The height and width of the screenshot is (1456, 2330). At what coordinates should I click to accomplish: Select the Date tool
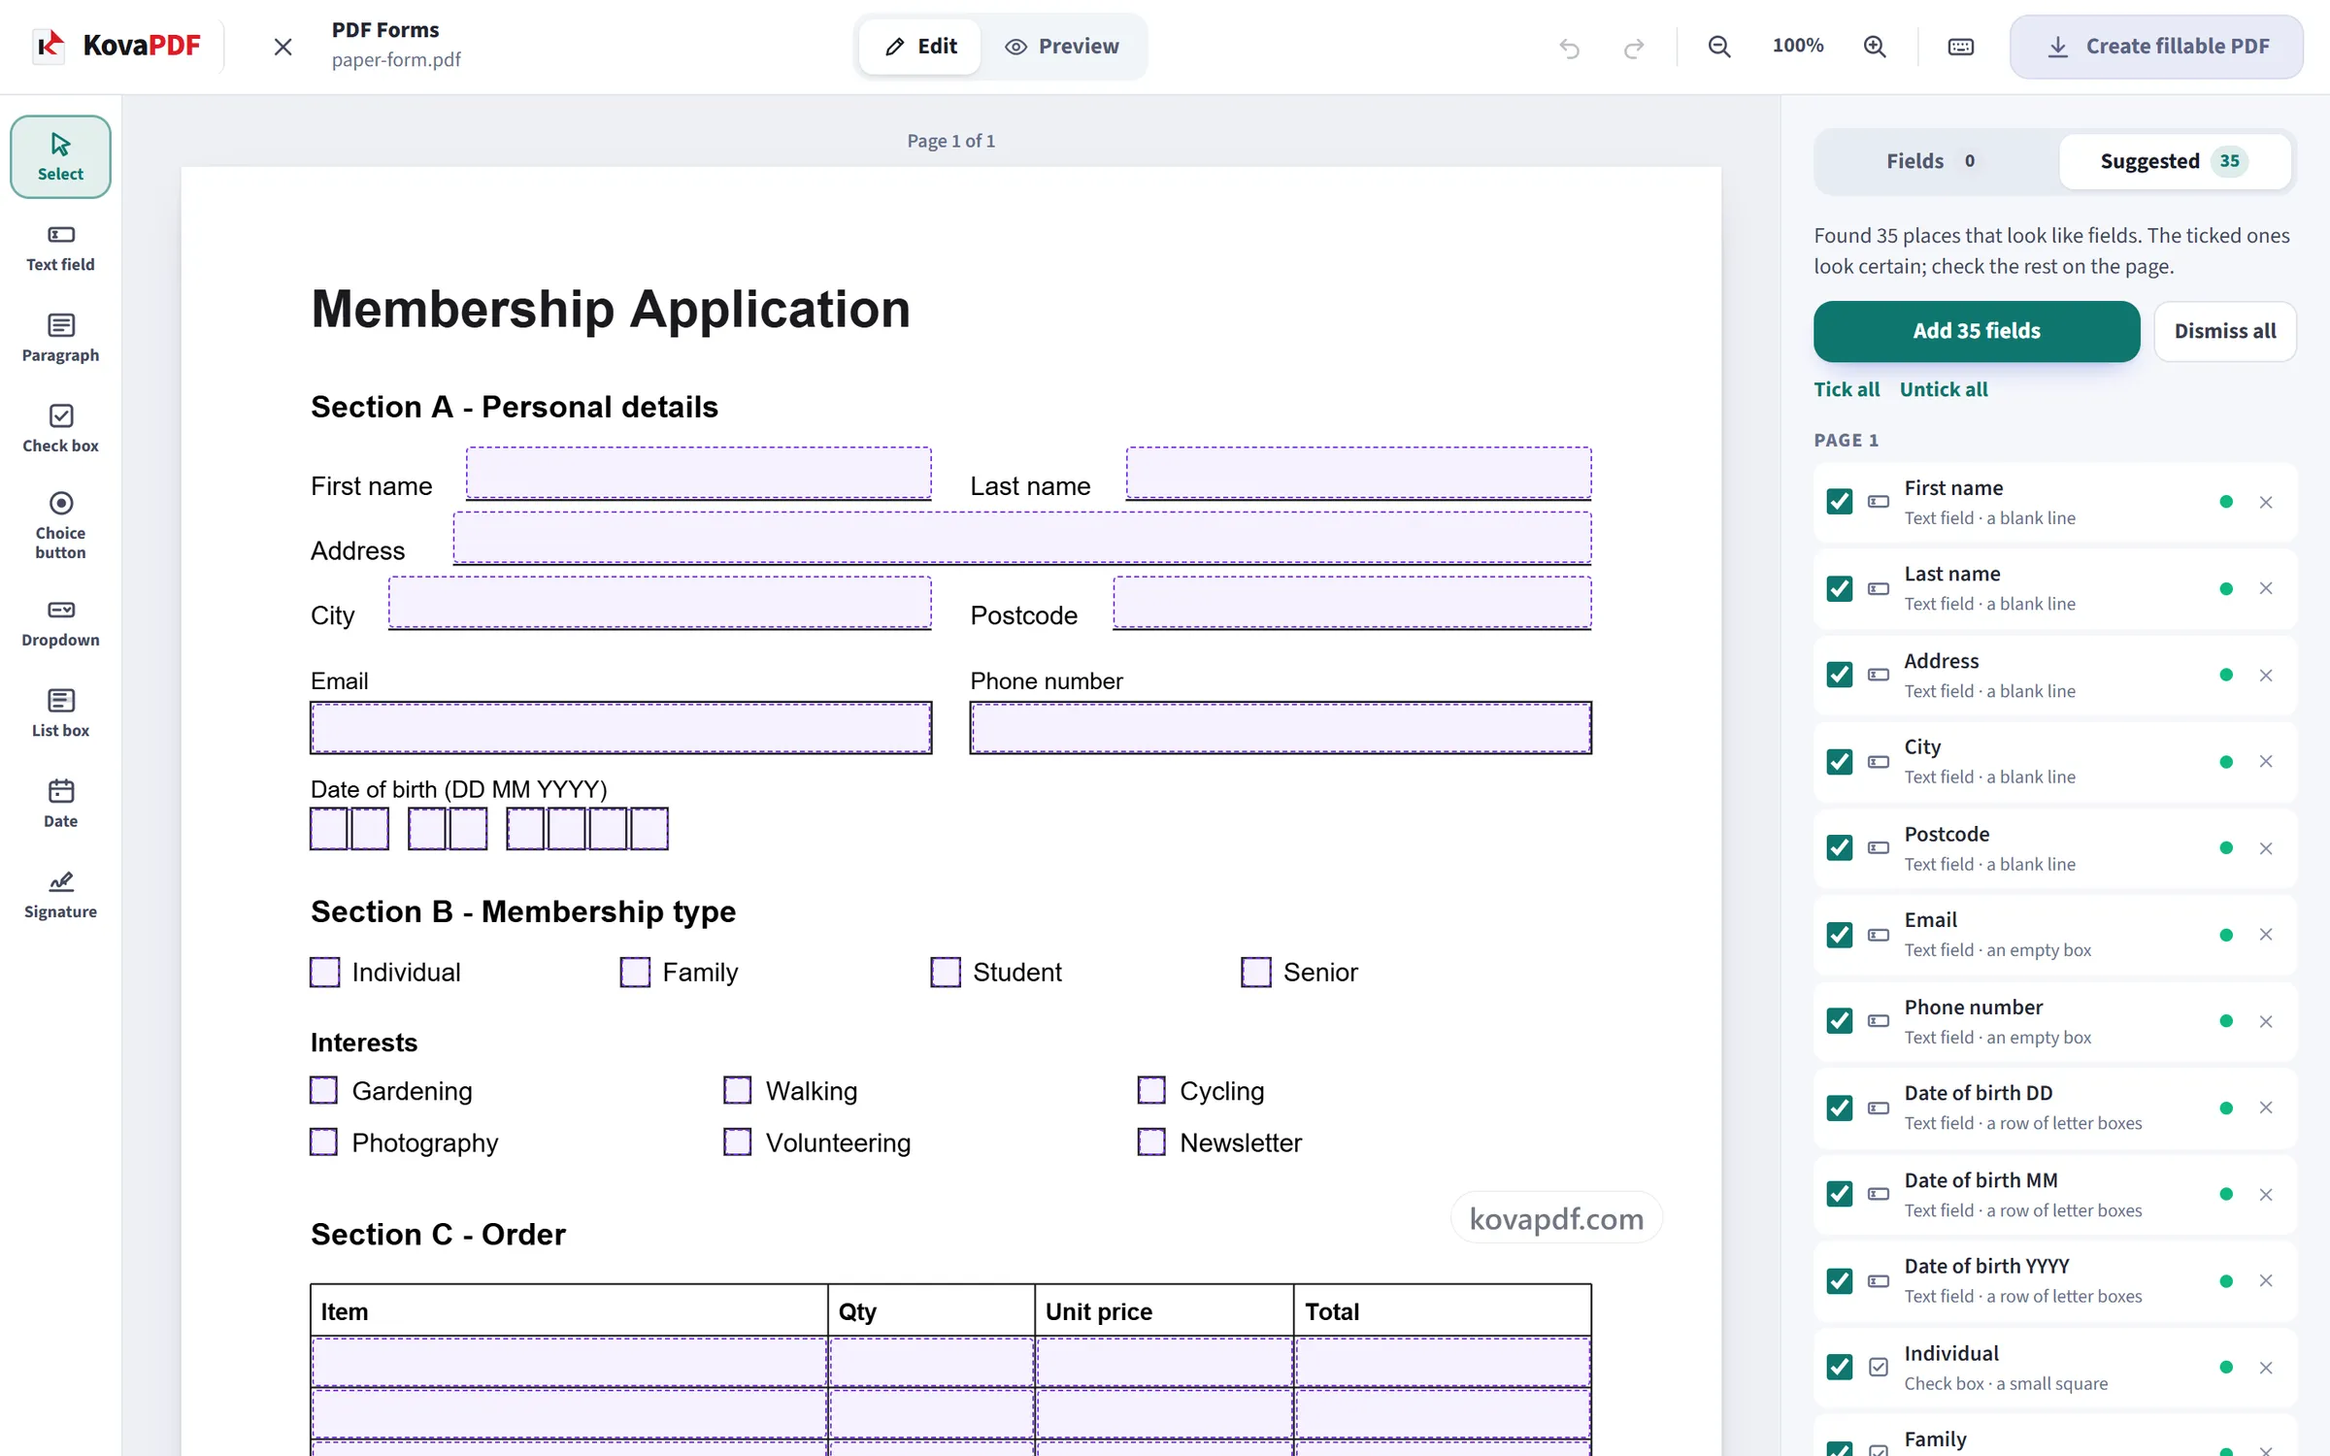point(60,804)
